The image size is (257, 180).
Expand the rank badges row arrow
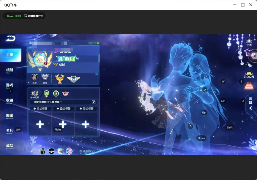click(97, 74)
